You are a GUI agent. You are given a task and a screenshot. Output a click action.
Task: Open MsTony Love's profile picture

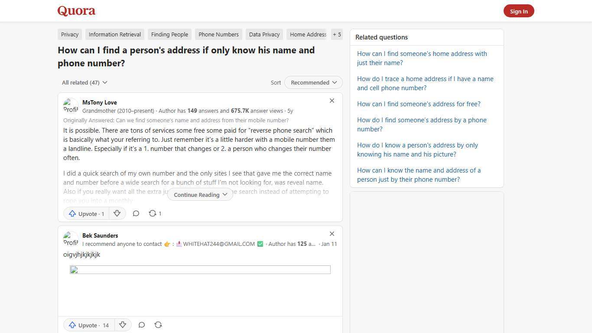[x=71, y=105]
